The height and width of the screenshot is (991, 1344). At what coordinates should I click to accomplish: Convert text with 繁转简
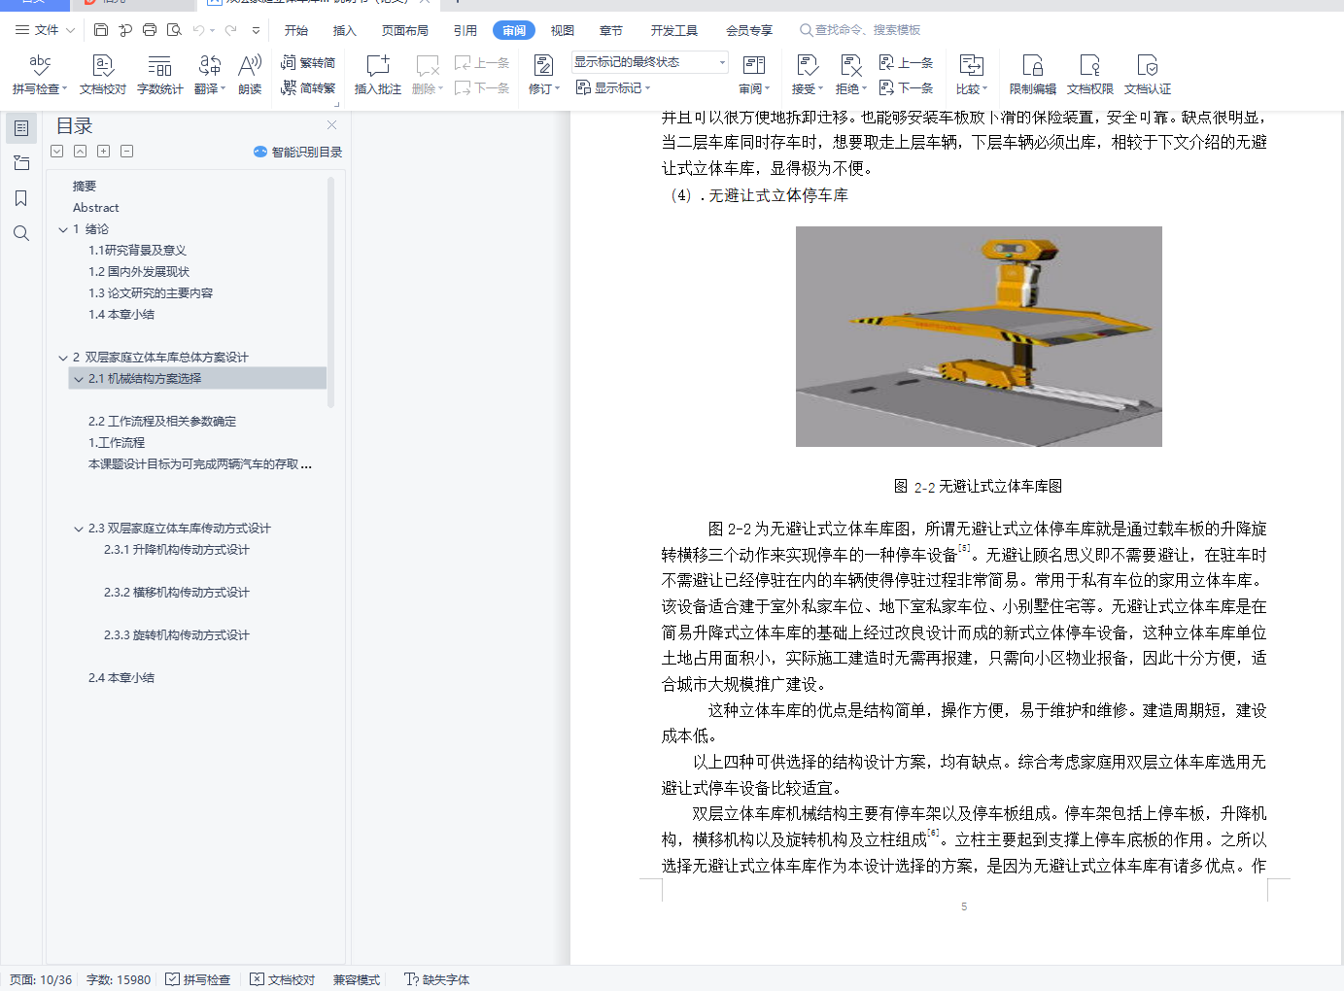pyautogui.click(x=308, y=63)
